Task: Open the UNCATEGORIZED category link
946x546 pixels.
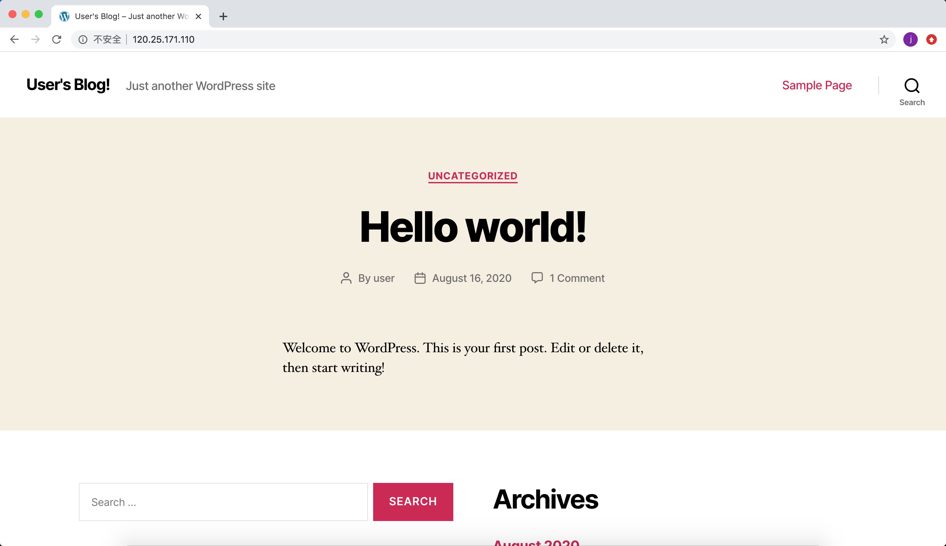Action: pyautogui.click(x=472, y=176)
